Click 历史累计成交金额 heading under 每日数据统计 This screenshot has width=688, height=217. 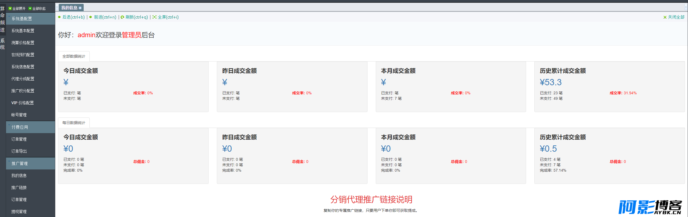tap(563, 137)
